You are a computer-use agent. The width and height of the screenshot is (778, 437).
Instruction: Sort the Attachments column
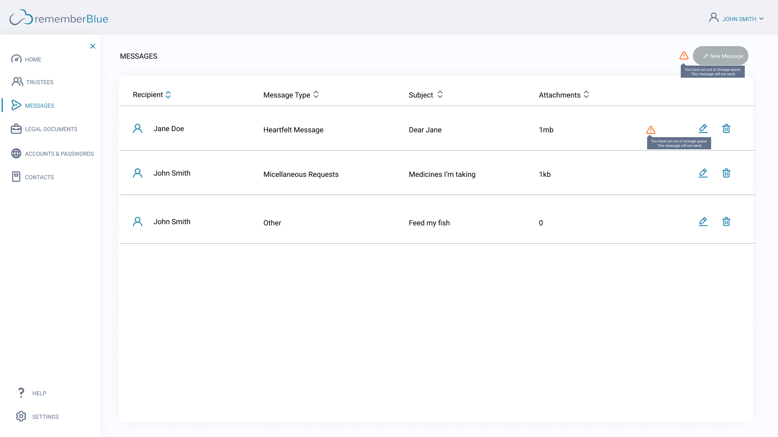point(586,95)
